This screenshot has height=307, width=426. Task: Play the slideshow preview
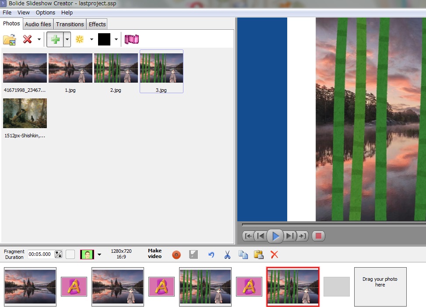(x=275, y=236)
